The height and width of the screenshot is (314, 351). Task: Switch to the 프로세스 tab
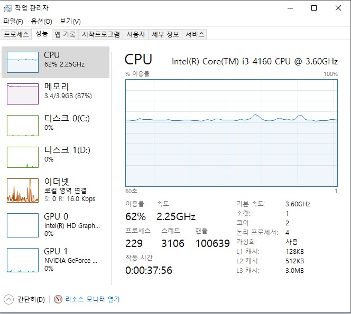point(16,34)
